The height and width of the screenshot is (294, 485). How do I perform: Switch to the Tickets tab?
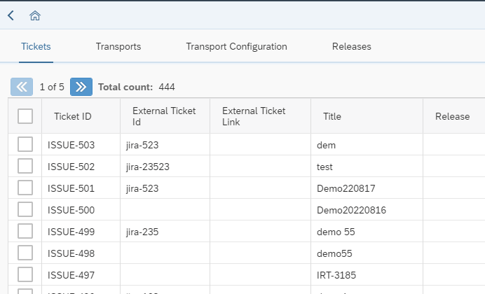[36, 46]
